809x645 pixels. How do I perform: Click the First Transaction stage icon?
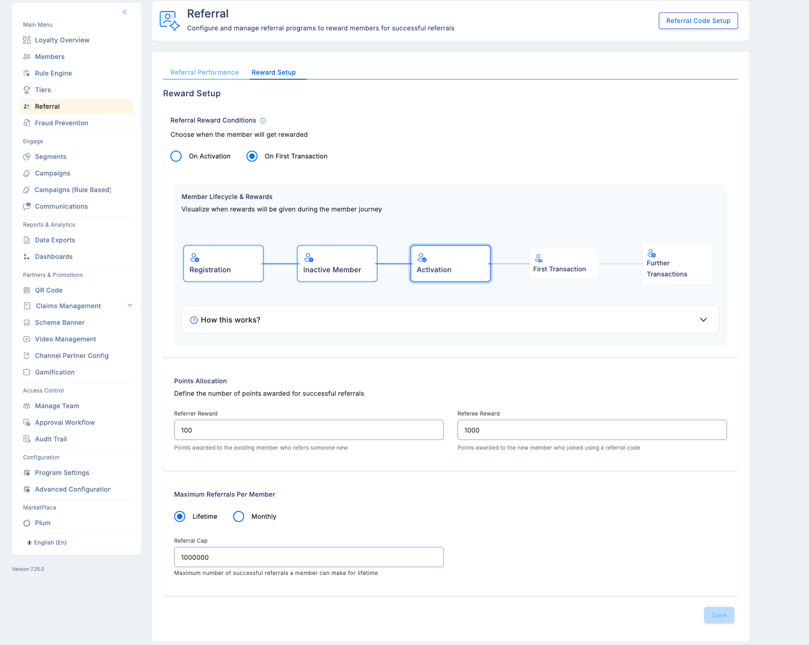point(539,258)
